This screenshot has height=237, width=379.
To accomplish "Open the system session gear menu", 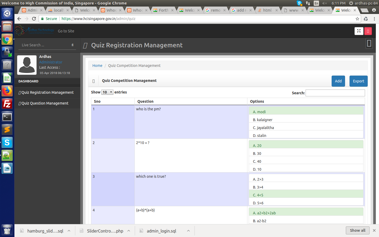I will click(351, 3).
